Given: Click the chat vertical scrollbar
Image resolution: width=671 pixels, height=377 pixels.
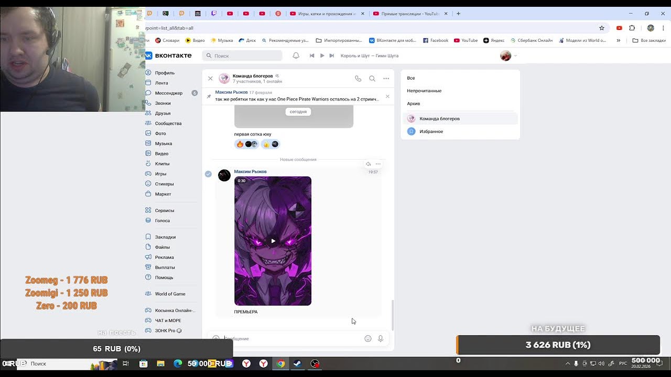Looking at the screenshot, I should pos(393,316).
